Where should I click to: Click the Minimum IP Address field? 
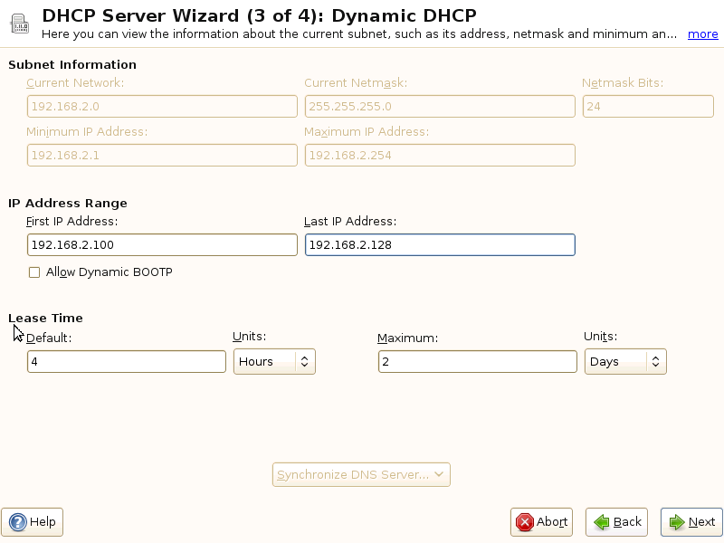point(162,156)
